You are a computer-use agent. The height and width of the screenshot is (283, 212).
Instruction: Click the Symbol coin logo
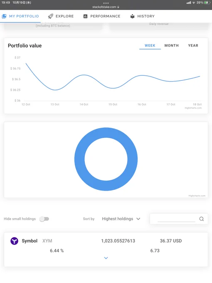tap(14, 241)
